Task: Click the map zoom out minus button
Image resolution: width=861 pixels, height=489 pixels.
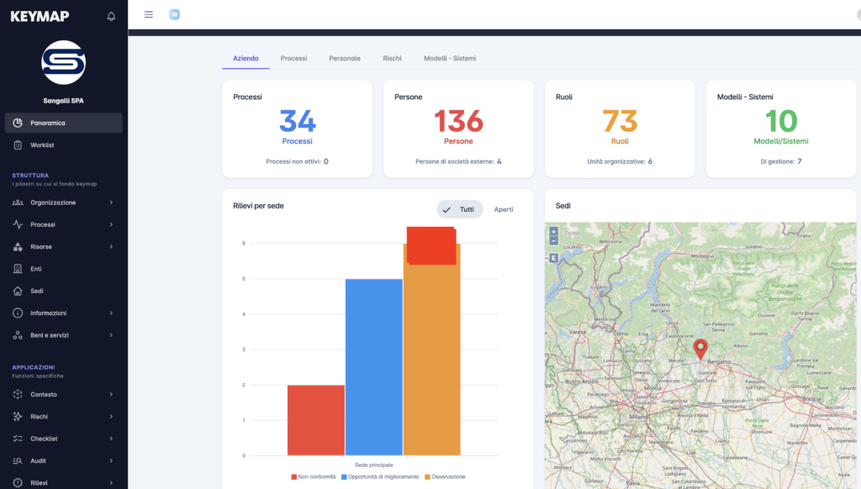Action: tap(553, 240)
